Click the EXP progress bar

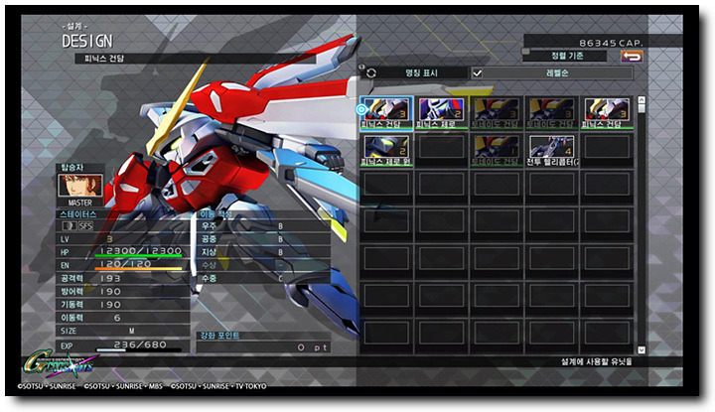(139, 350)
